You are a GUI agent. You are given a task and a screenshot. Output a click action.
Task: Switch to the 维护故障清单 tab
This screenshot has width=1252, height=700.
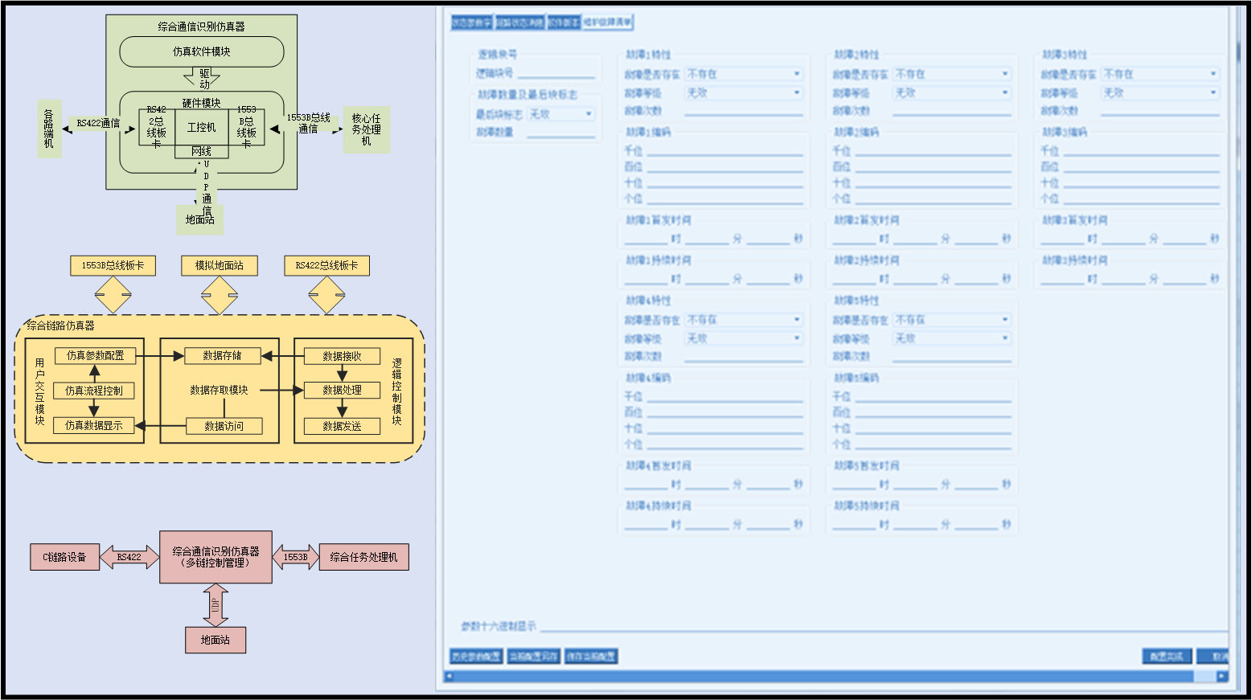click(x=608, y=23)
